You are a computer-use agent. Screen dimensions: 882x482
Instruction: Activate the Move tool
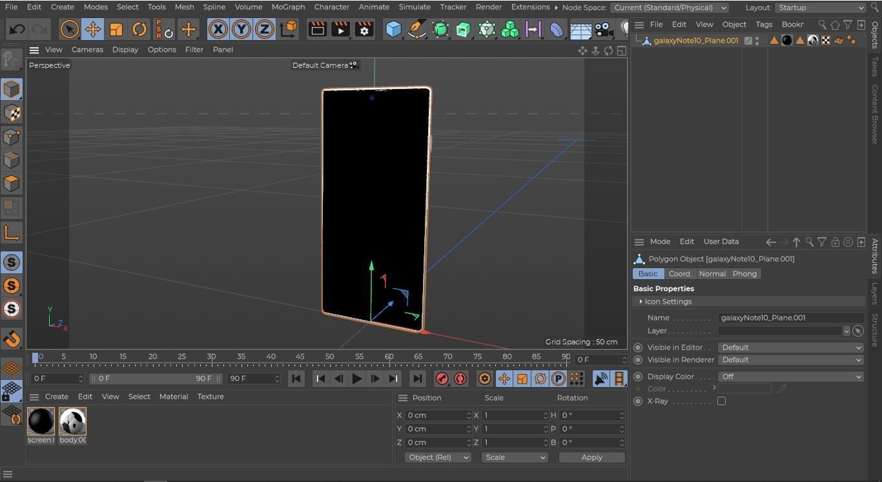click(93, 29)
